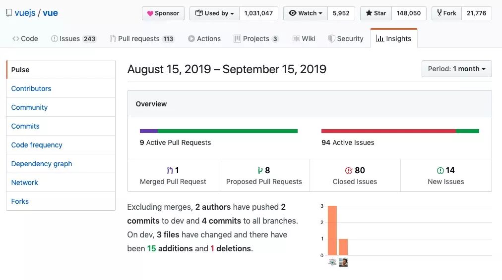Image resolution: width=502 pixels, height=280 pixels.
Task: Click the New Issues label
Action: click(x=445, y=182)
